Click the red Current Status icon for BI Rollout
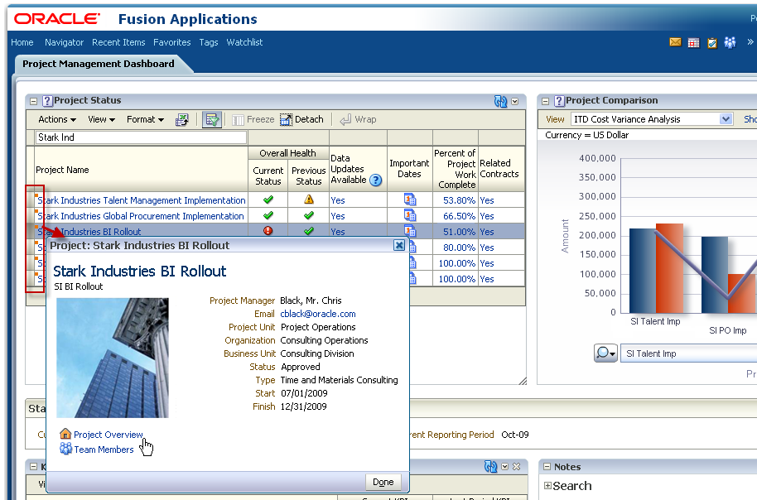The image size is (757, 500). (268, 231)
